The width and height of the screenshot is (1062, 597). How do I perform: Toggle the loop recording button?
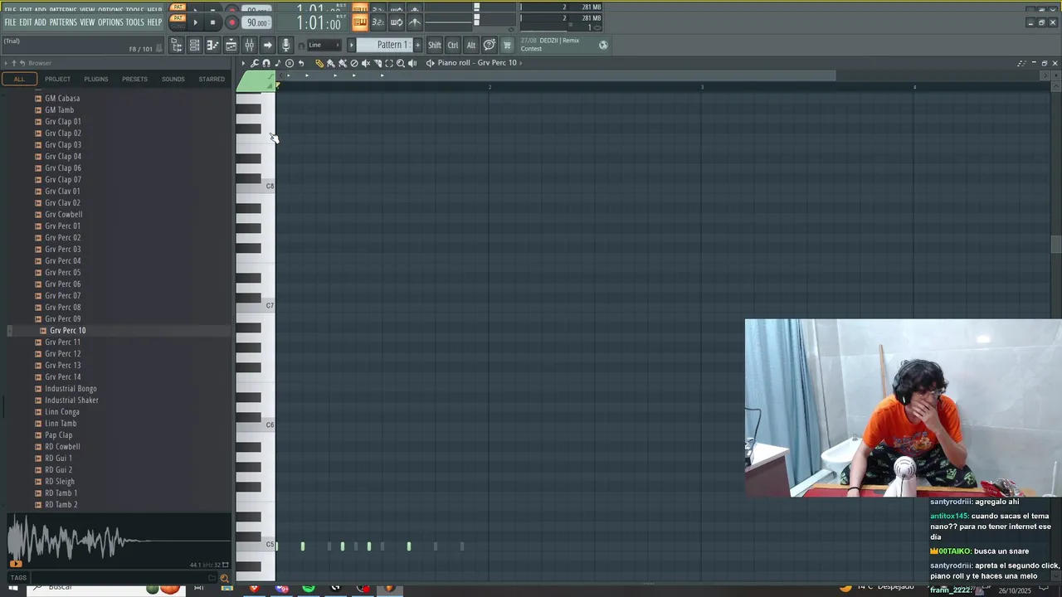[397, 22]
